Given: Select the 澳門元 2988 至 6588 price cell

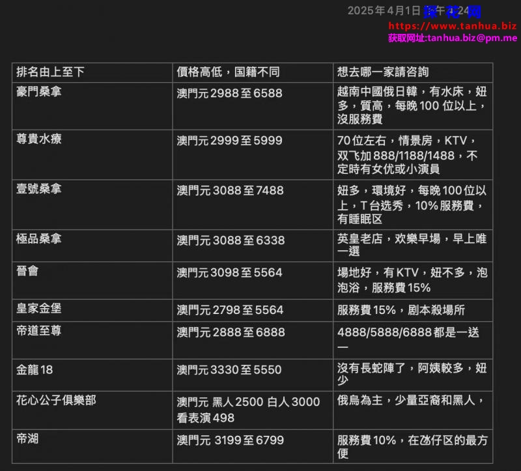Looking at the screenshot, I should [229, 93].
